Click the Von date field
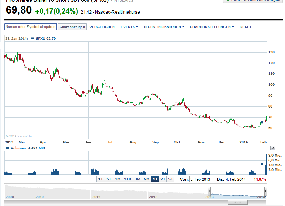This screenshot has height=206, width=285. (x=201, y=179)
